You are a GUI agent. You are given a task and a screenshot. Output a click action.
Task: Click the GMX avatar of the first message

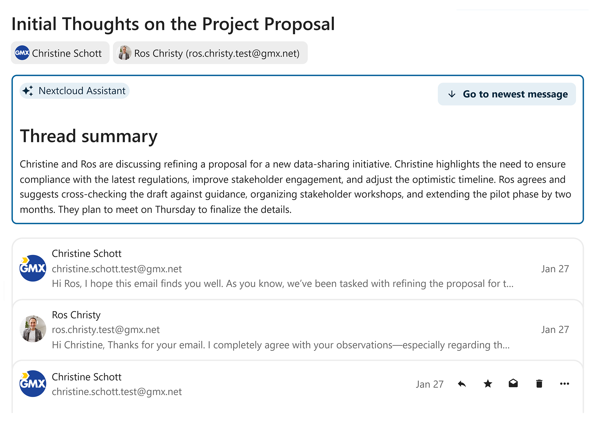pos(33,268)
